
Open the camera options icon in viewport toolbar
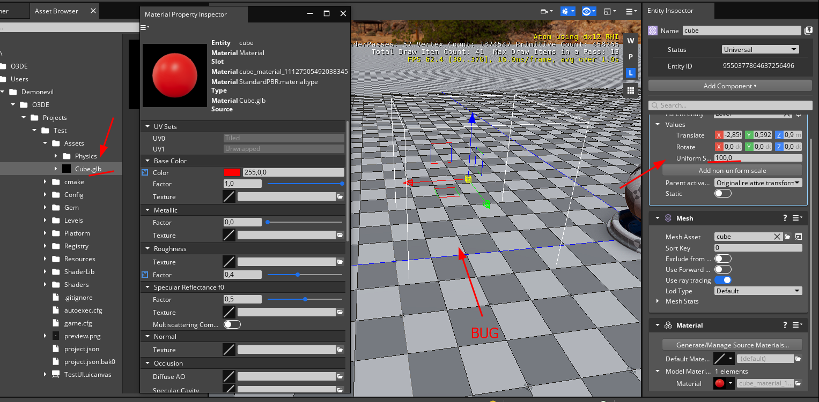click(x=545, y=11)
